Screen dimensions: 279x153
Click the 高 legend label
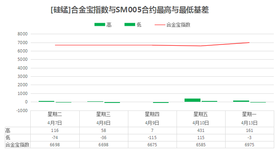pyautogui.click(x=109, y=25)
